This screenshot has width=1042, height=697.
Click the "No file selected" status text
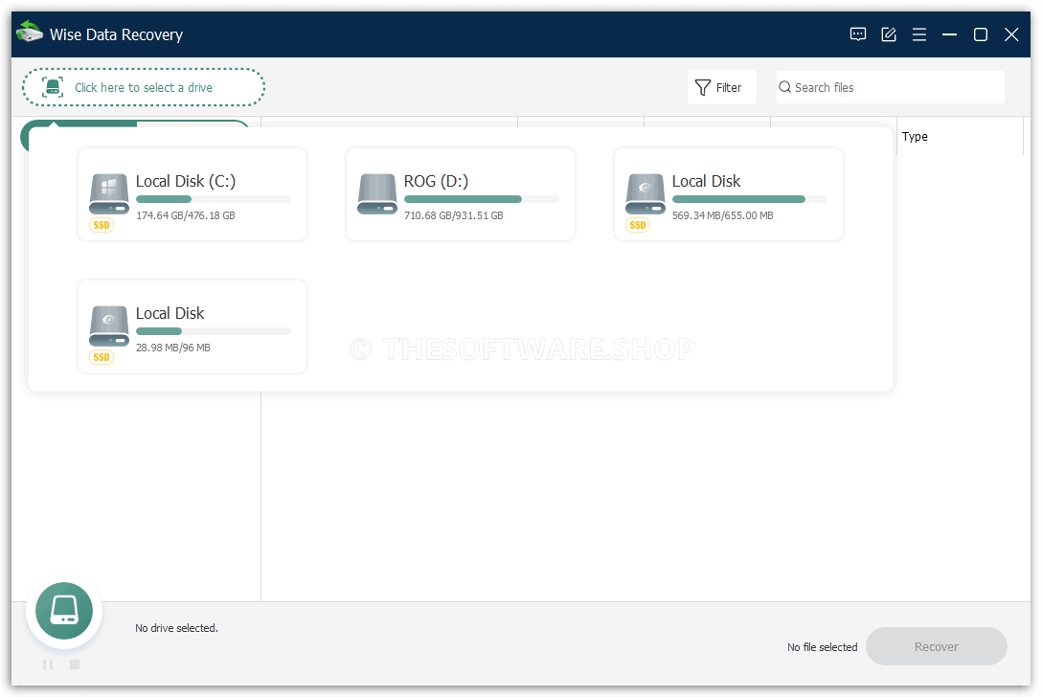(x=822, y=647)
